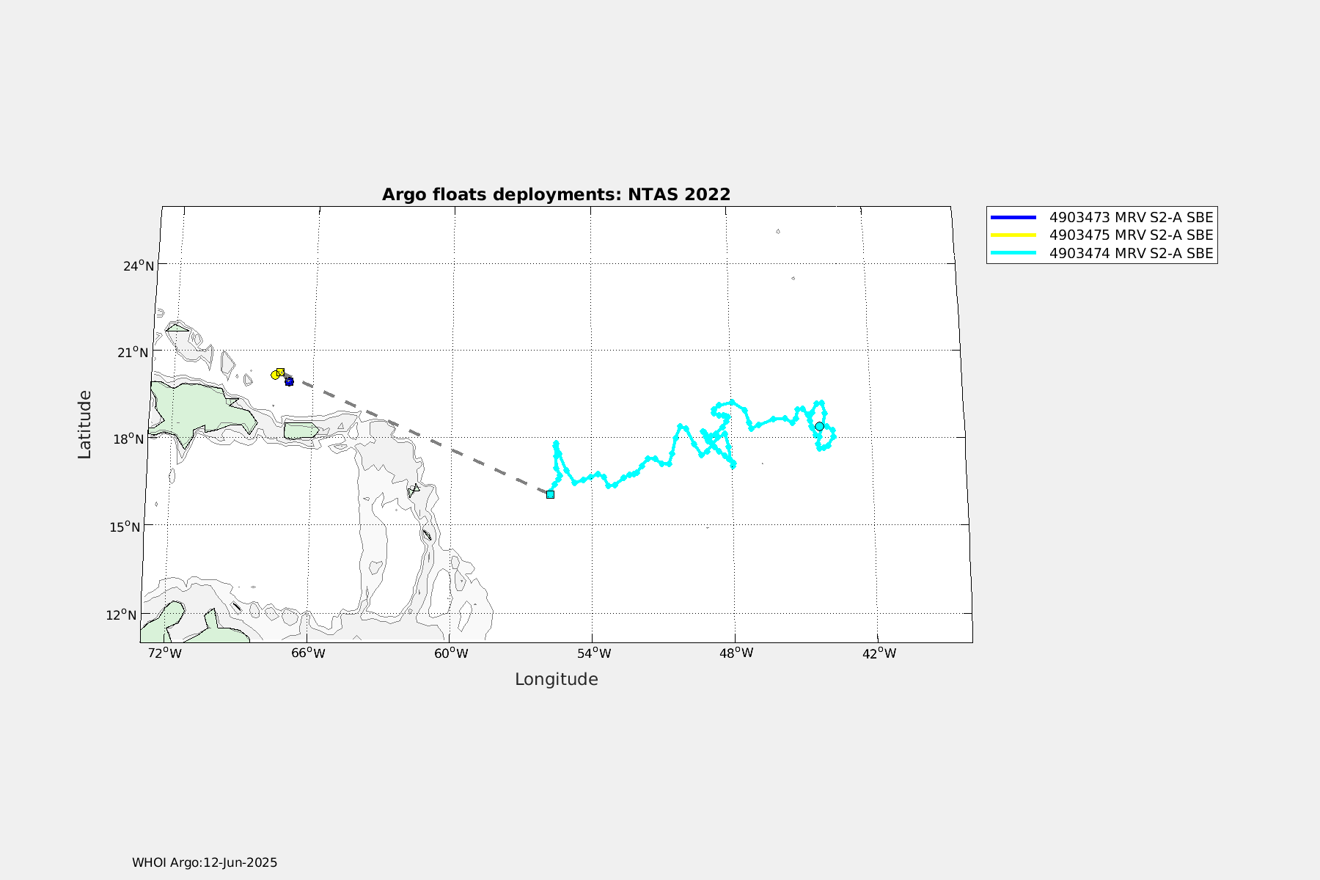Click the 54°W longitude tick label
This screenshot has height=880, width=1320.
(x=594, y=653)
